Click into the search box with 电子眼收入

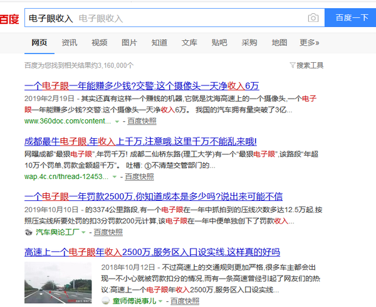point(163,18)
